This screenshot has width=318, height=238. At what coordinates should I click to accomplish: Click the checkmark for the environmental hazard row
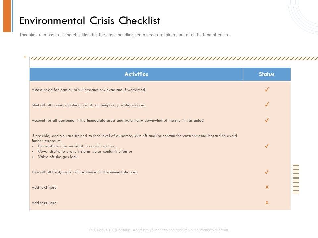tap(267, 146)
